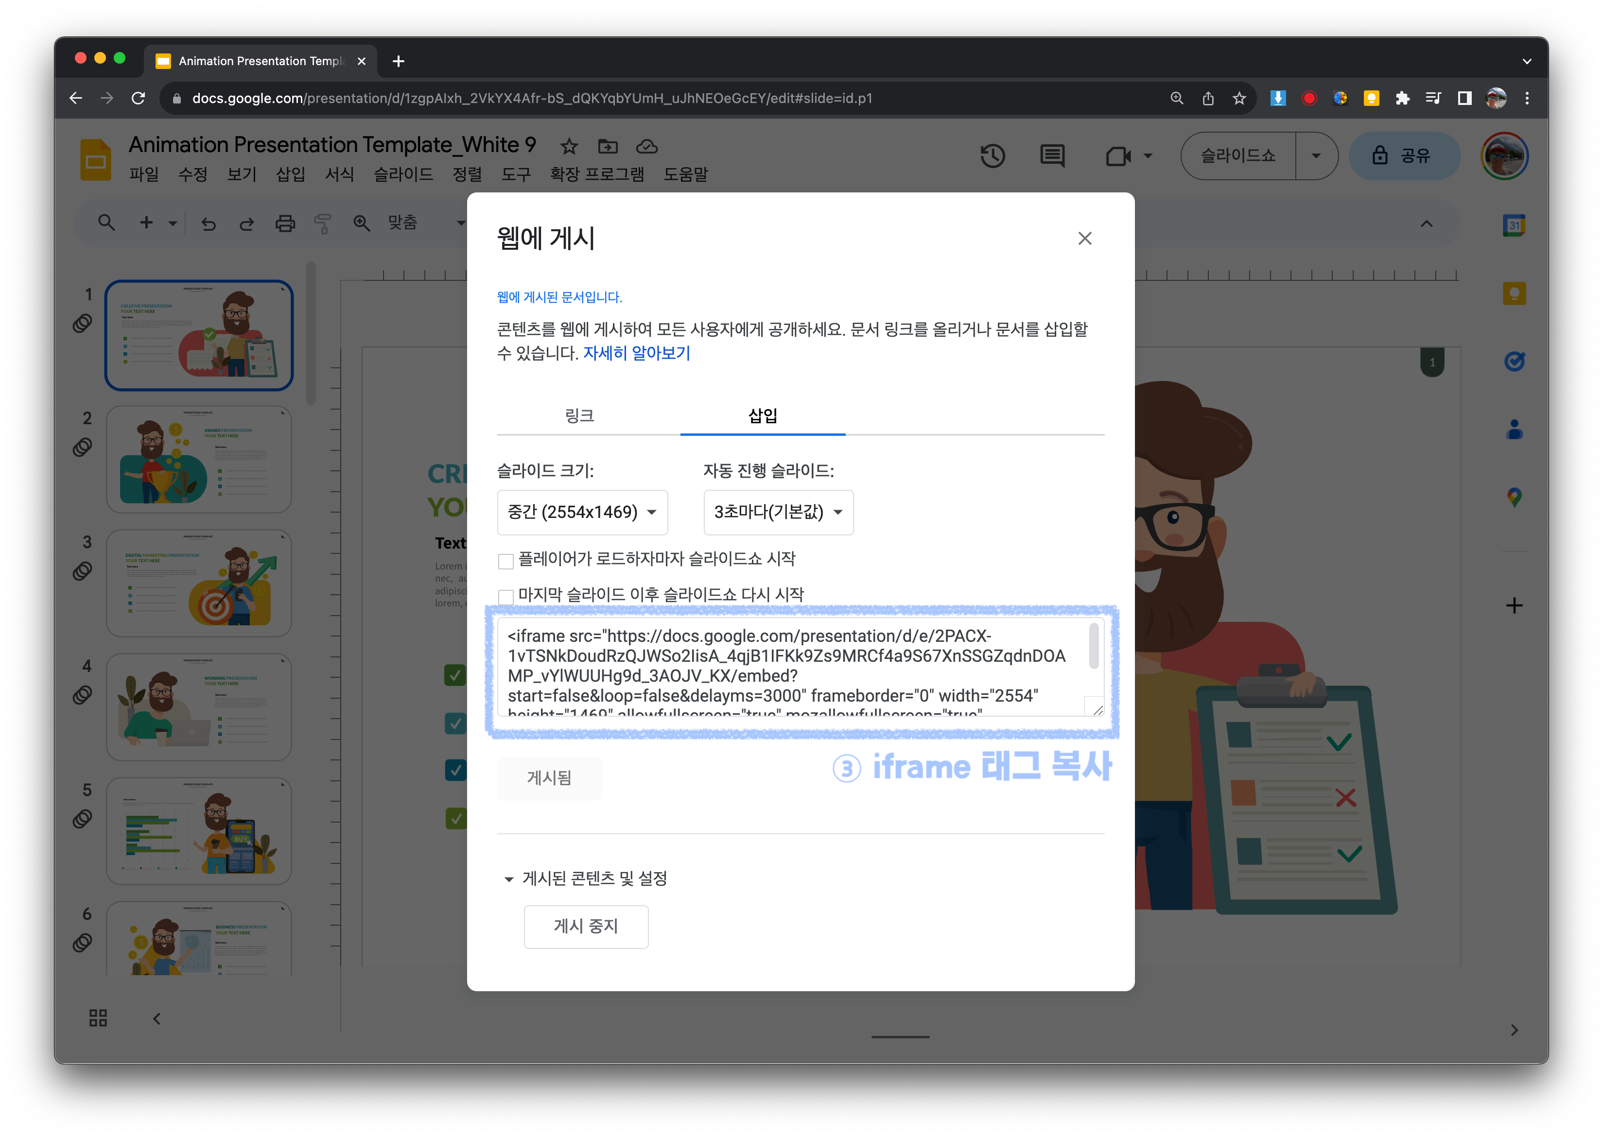
Task: Open the slide size 중간 dropdown
Action: [x=582, y=513]
